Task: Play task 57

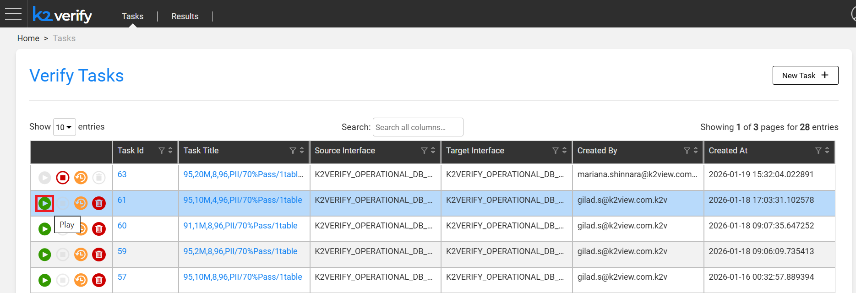Action: click(44, 280)
